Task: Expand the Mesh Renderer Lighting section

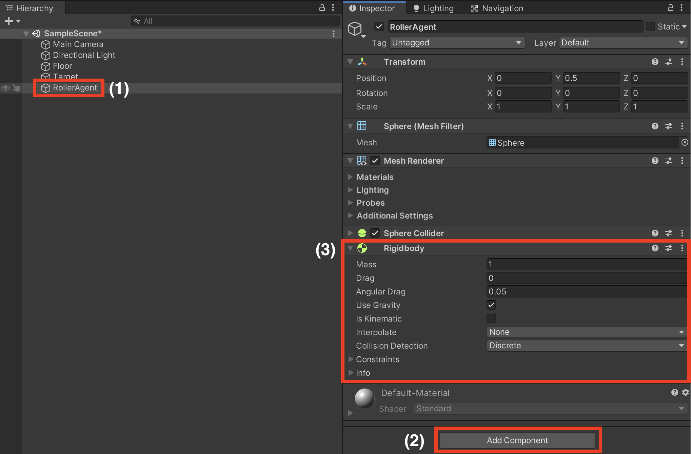Action: click(x=351, y=190)
